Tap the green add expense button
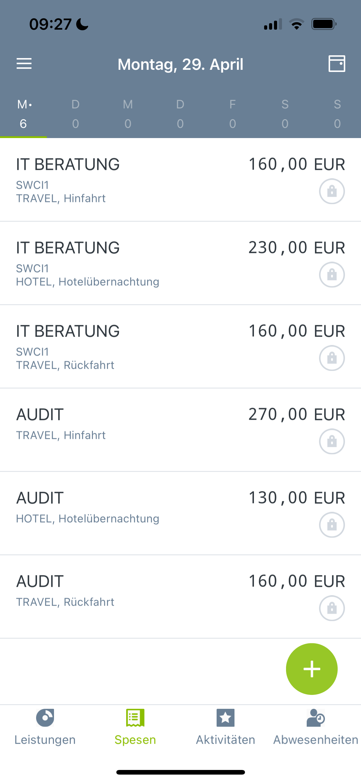 [312, 669]
